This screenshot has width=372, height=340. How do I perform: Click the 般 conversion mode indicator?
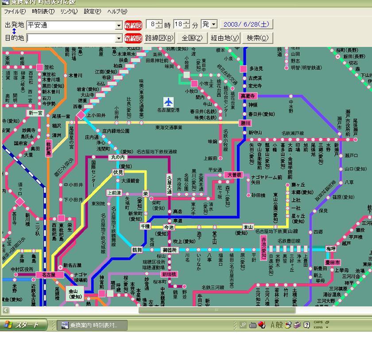click(x=279, y=325)
